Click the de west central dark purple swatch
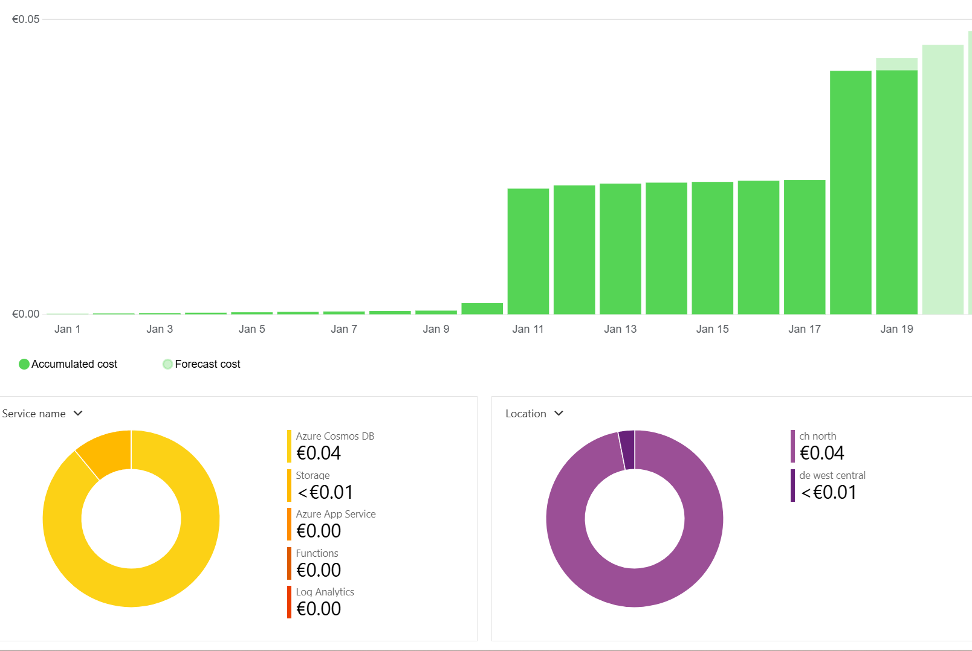This screenshot has height=651, width=972. coord(792,486)
